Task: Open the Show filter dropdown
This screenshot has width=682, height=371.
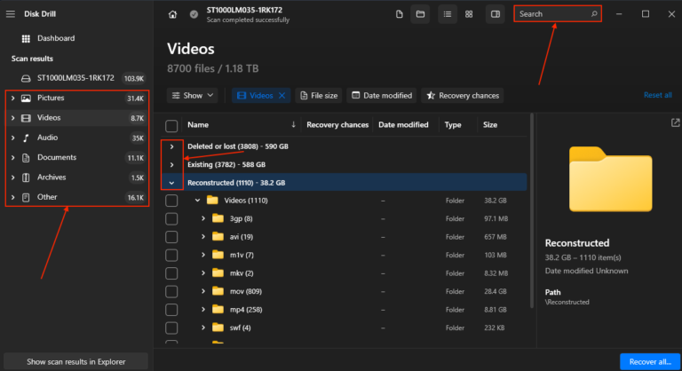Action: pyautogui.click(x=192, y=96)
